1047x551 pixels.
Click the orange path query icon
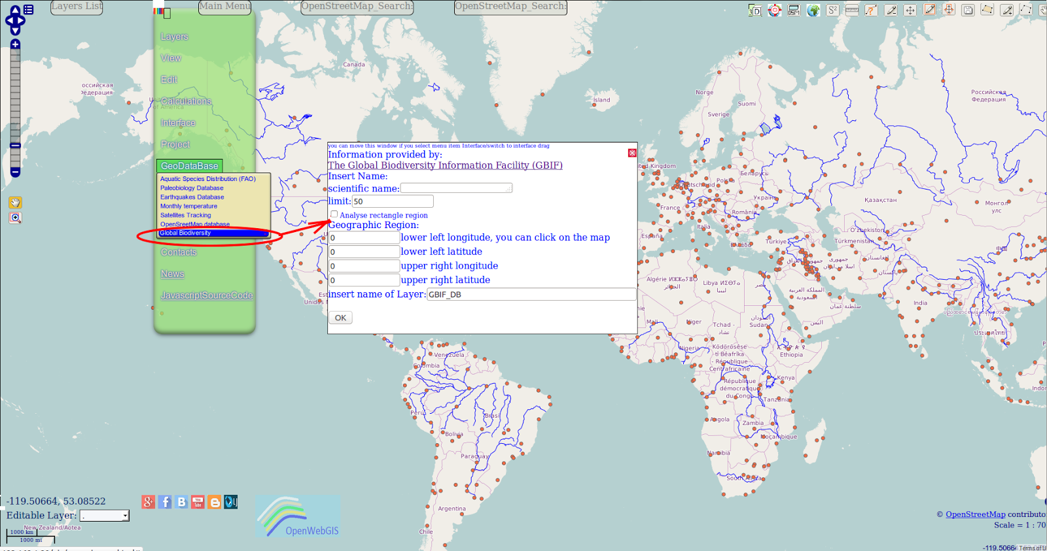(x=871, y=10)
